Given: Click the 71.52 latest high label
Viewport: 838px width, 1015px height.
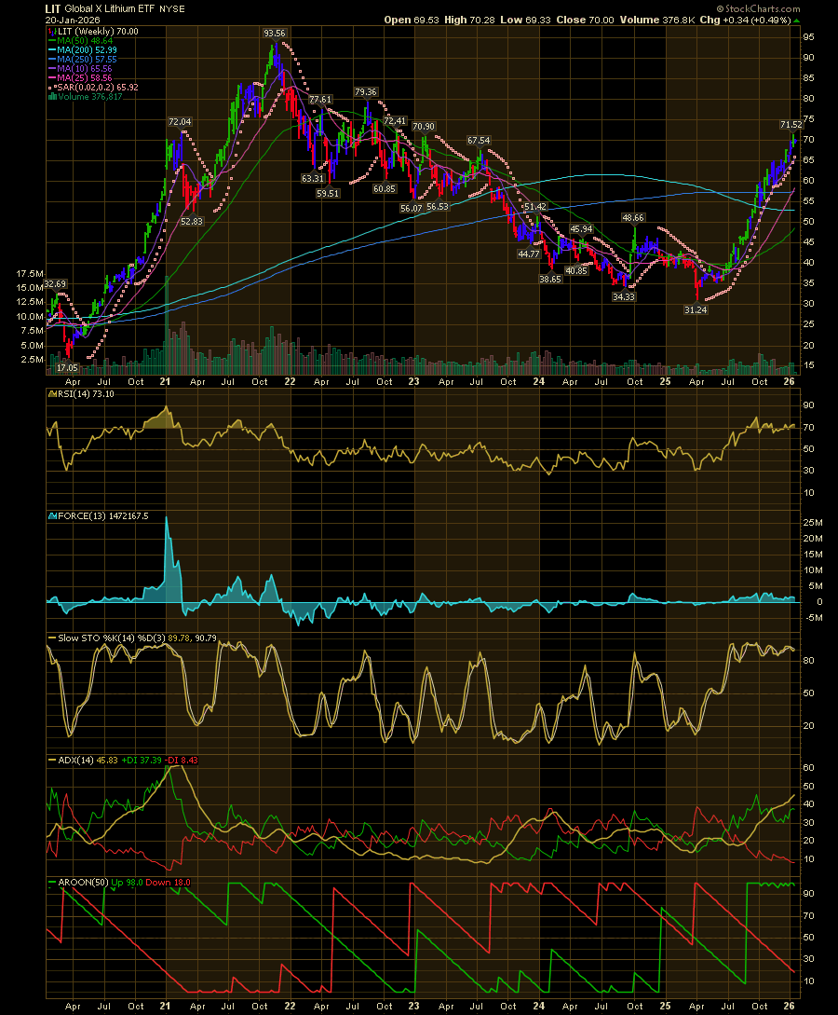Looking at the screenshot, I should point(791,124).
